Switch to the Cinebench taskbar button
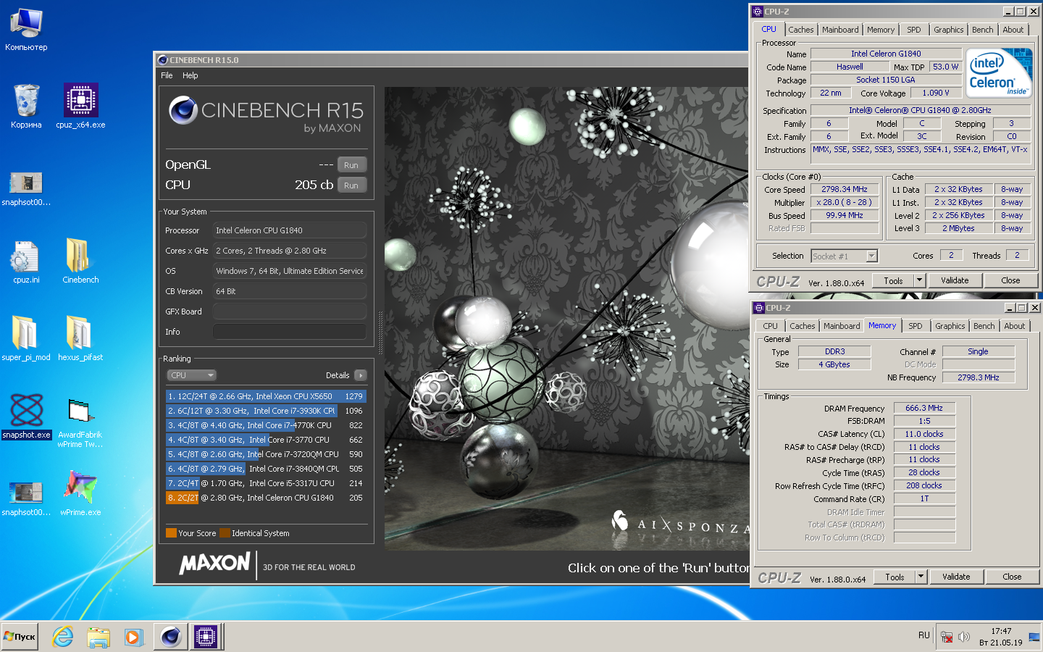 (x=171, y=637)
